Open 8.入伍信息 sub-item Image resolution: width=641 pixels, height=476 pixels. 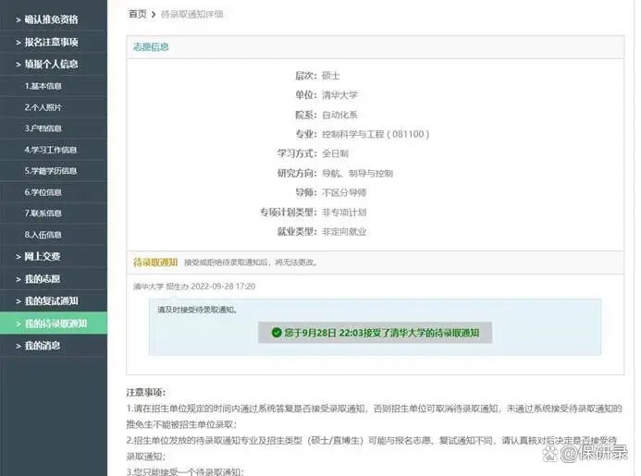click(43, 235)
